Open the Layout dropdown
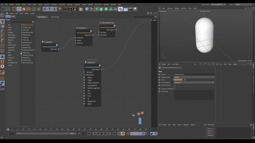The width and height of the screenshot is (255, 143). coord(243,4)
